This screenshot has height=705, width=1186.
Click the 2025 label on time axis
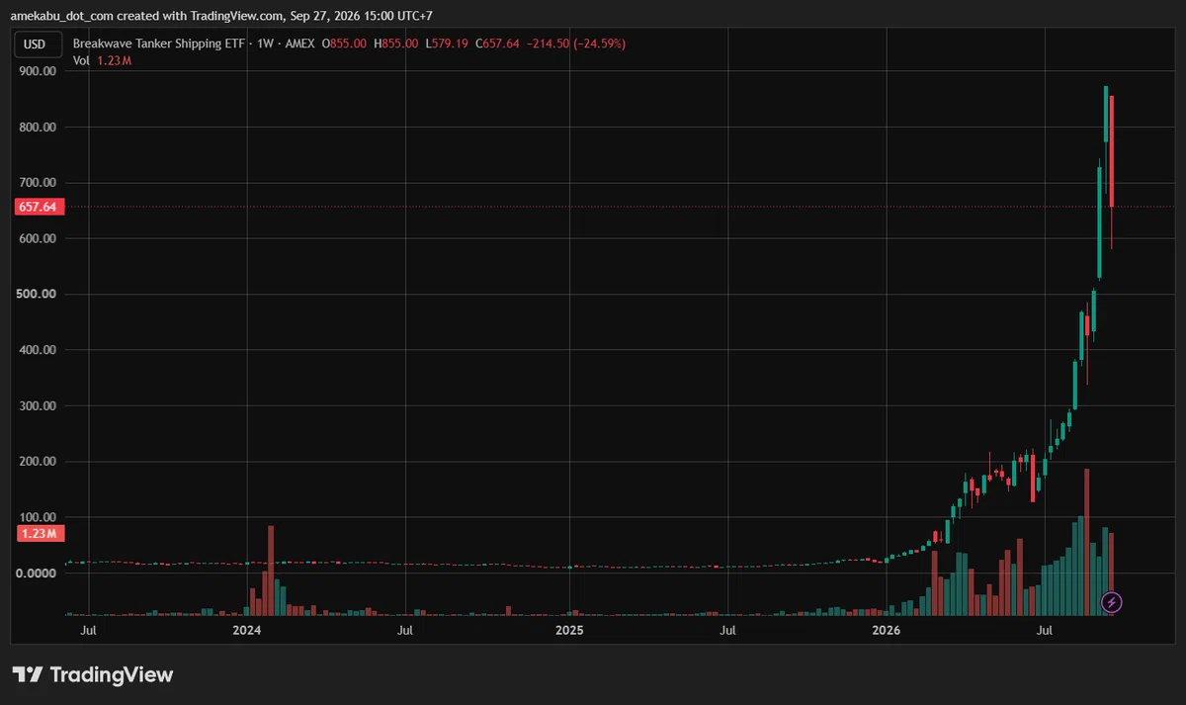tap(569, 629)
